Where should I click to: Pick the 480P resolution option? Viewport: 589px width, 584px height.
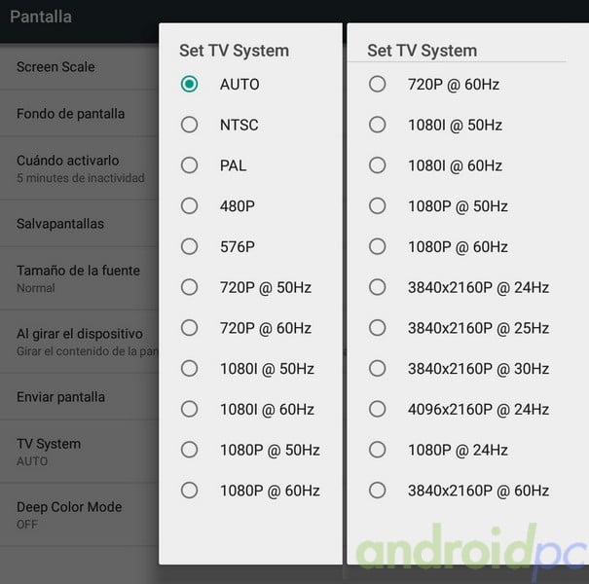click(x=190, y=206)
